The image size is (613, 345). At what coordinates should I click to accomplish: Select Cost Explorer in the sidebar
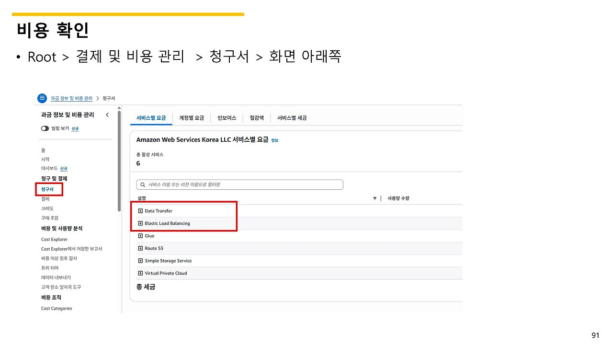[x=54, y=239]
